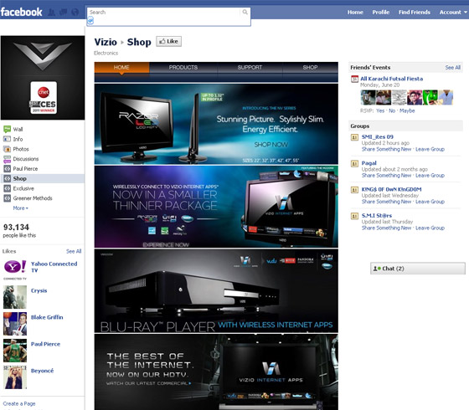Screen dimensions: 469x410
Task: Click Yahoo Connected TV logo
Action: click(x=15, y=269)
